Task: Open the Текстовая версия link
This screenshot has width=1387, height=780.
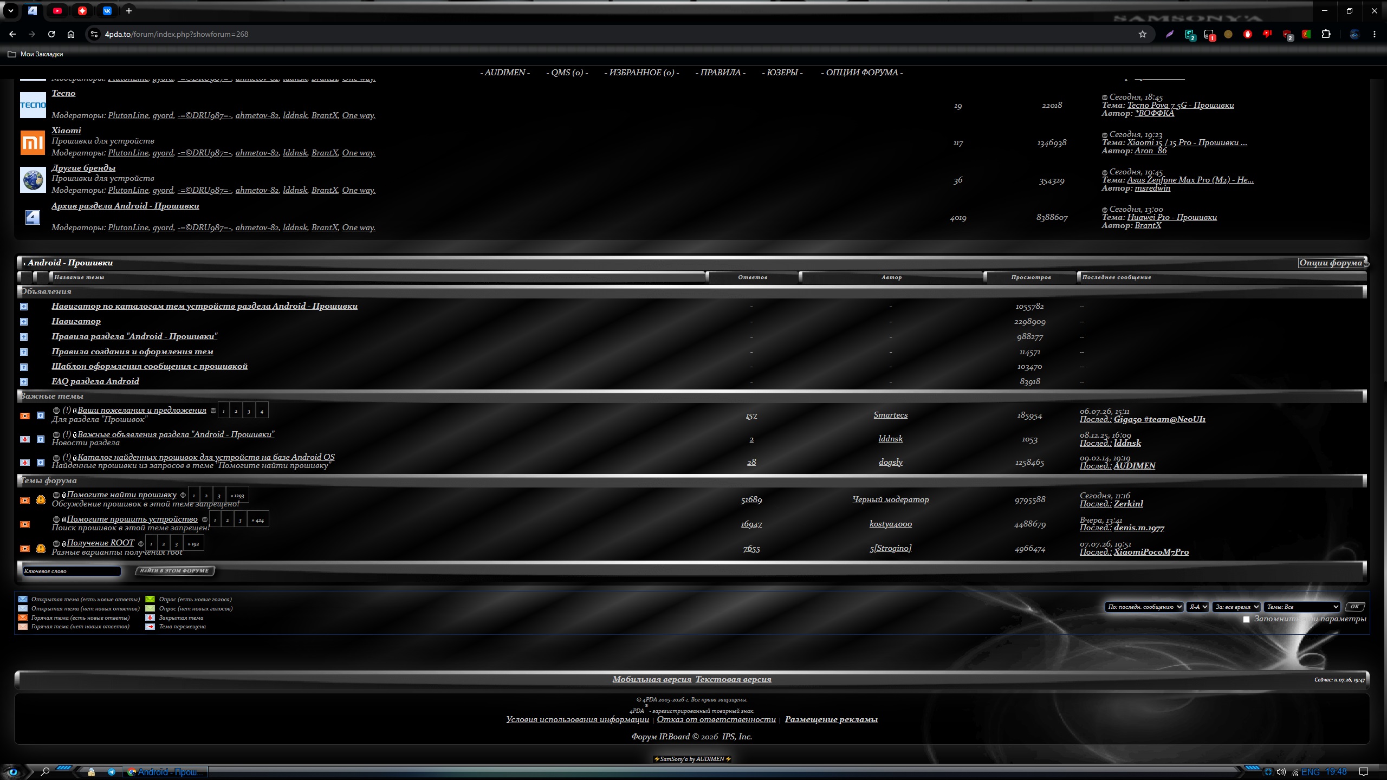Action: pyautogui.click(x=733, y=679)
